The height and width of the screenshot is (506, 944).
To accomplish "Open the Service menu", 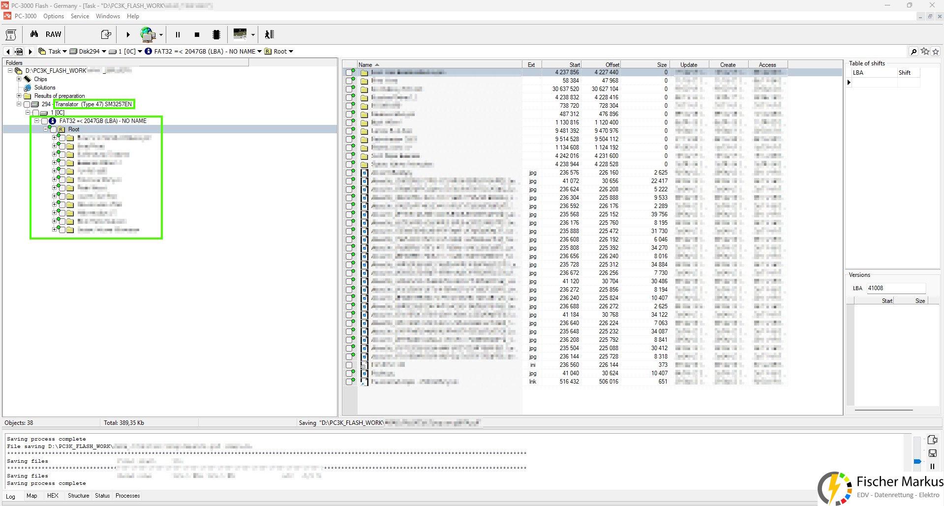I will point(80,16).
